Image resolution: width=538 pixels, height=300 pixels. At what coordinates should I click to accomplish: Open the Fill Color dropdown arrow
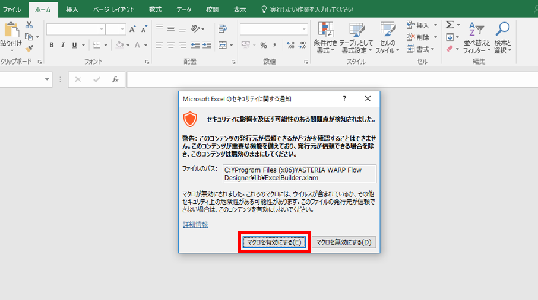128,45
